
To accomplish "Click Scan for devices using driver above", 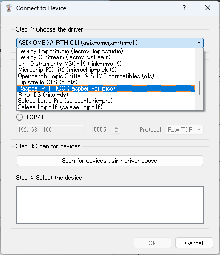I will [110, 161].
